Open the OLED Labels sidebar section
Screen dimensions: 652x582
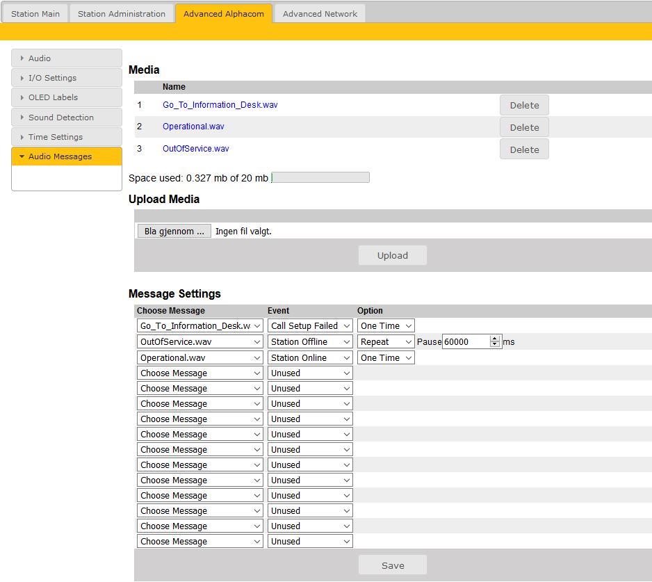click(x=67, y=97)
